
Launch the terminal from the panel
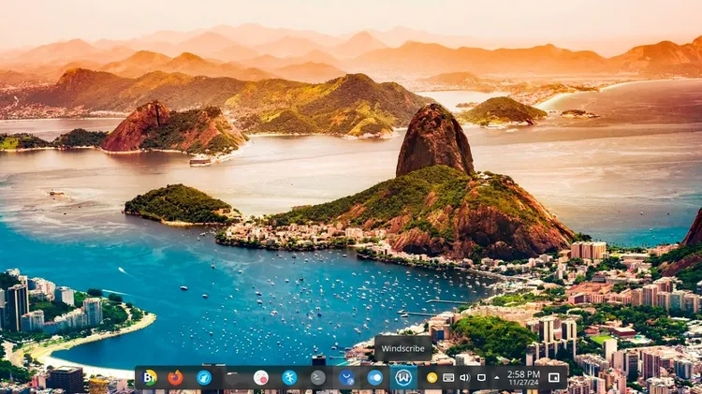(318, 378)
